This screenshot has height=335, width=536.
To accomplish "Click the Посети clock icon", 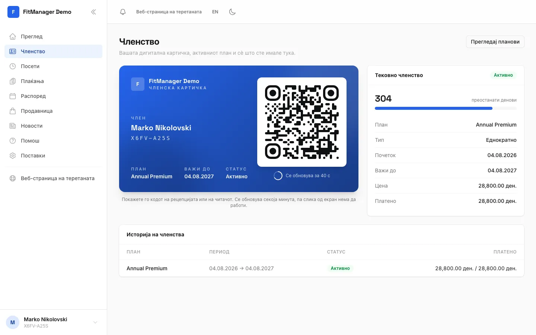I will [13, 66].
